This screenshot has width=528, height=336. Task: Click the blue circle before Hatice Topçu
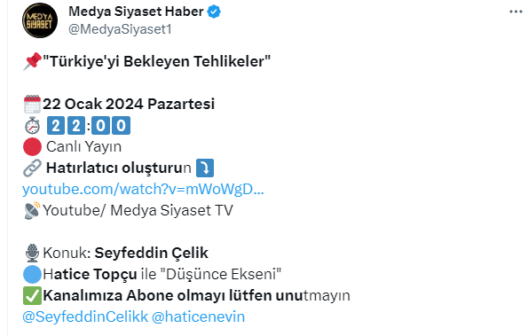[x=32, y=274]
